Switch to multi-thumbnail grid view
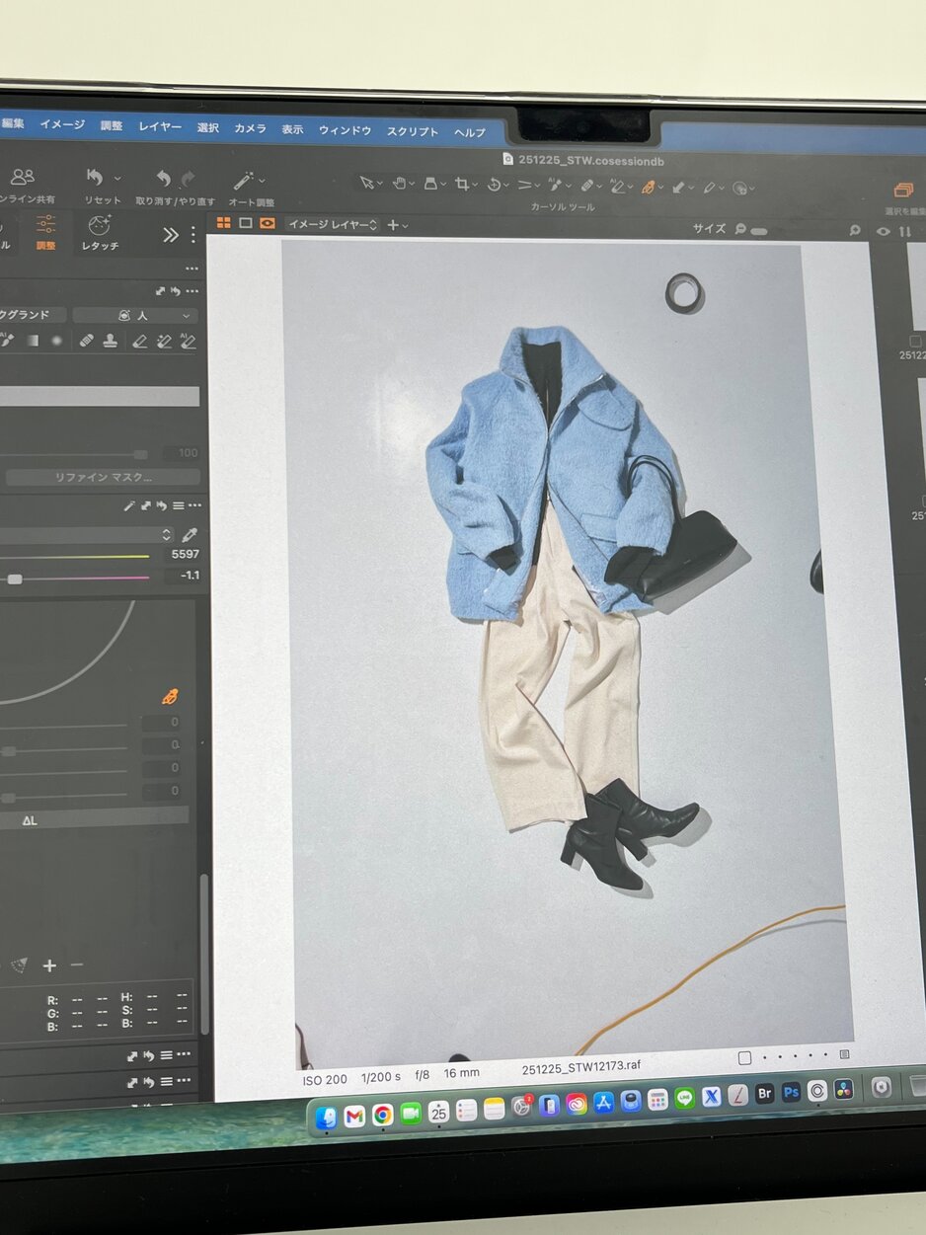The image size is (926, 1235). coord(224,224)
